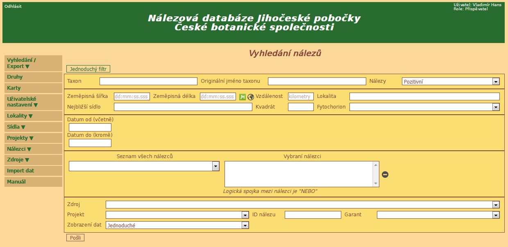Focus the Taxon input field

148,81
